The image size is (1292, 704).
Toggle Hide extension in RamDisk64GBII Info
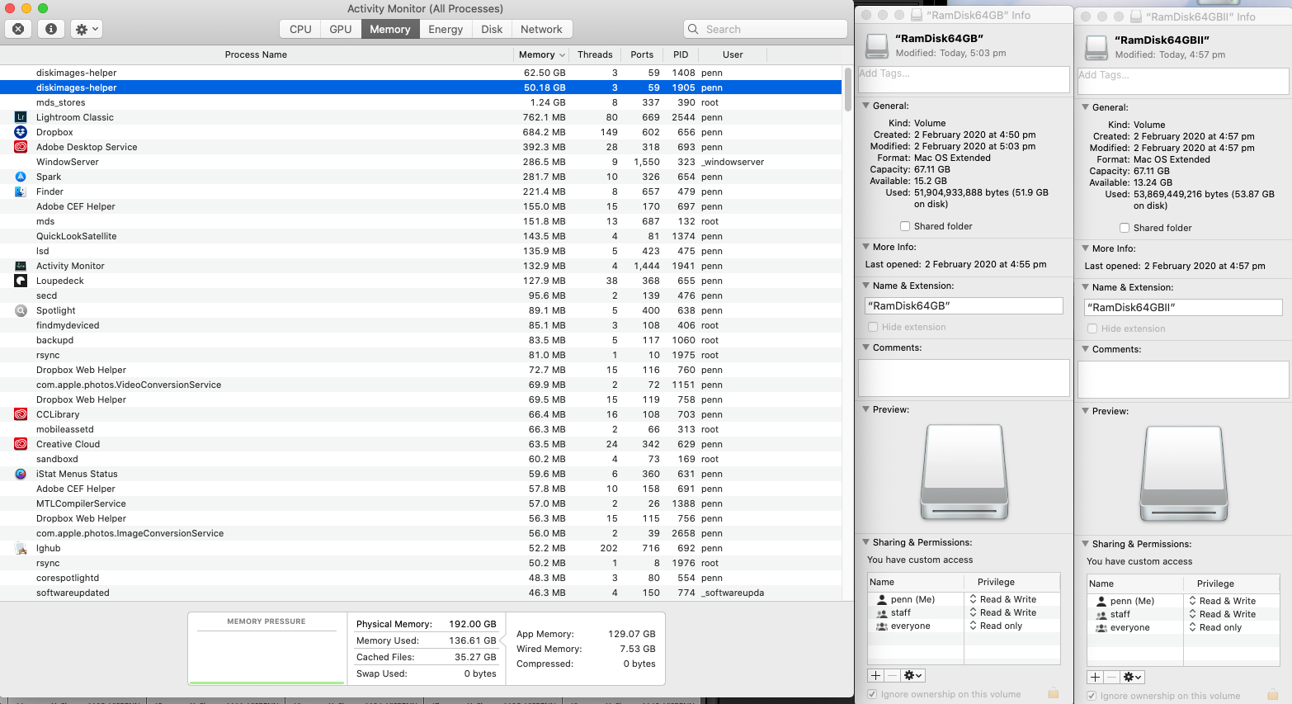tap(1092, 328)
